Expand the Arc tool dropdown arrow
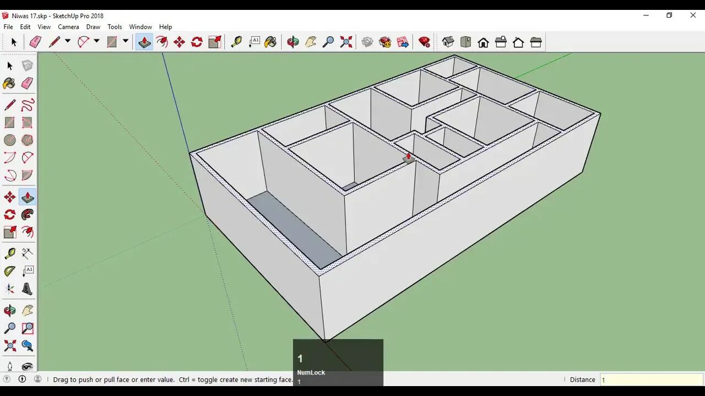This screenshot has width=705, height=396. point(96,41)
